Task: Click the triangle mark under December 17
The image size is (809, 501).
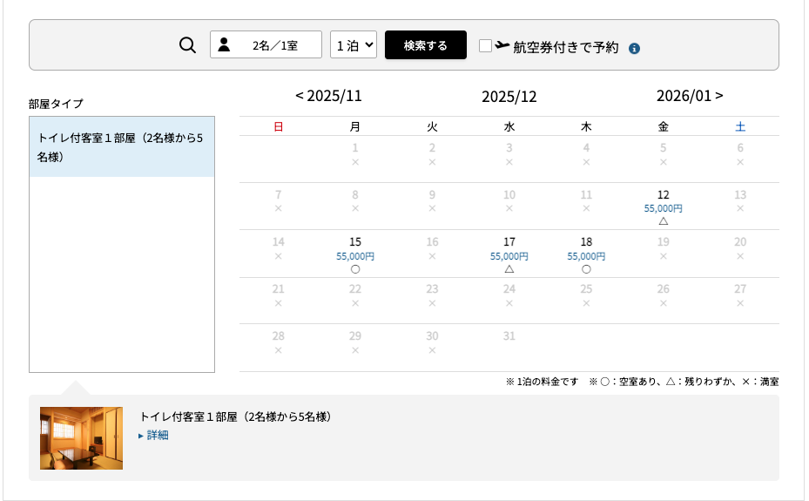Action: [x=509, y=269]
